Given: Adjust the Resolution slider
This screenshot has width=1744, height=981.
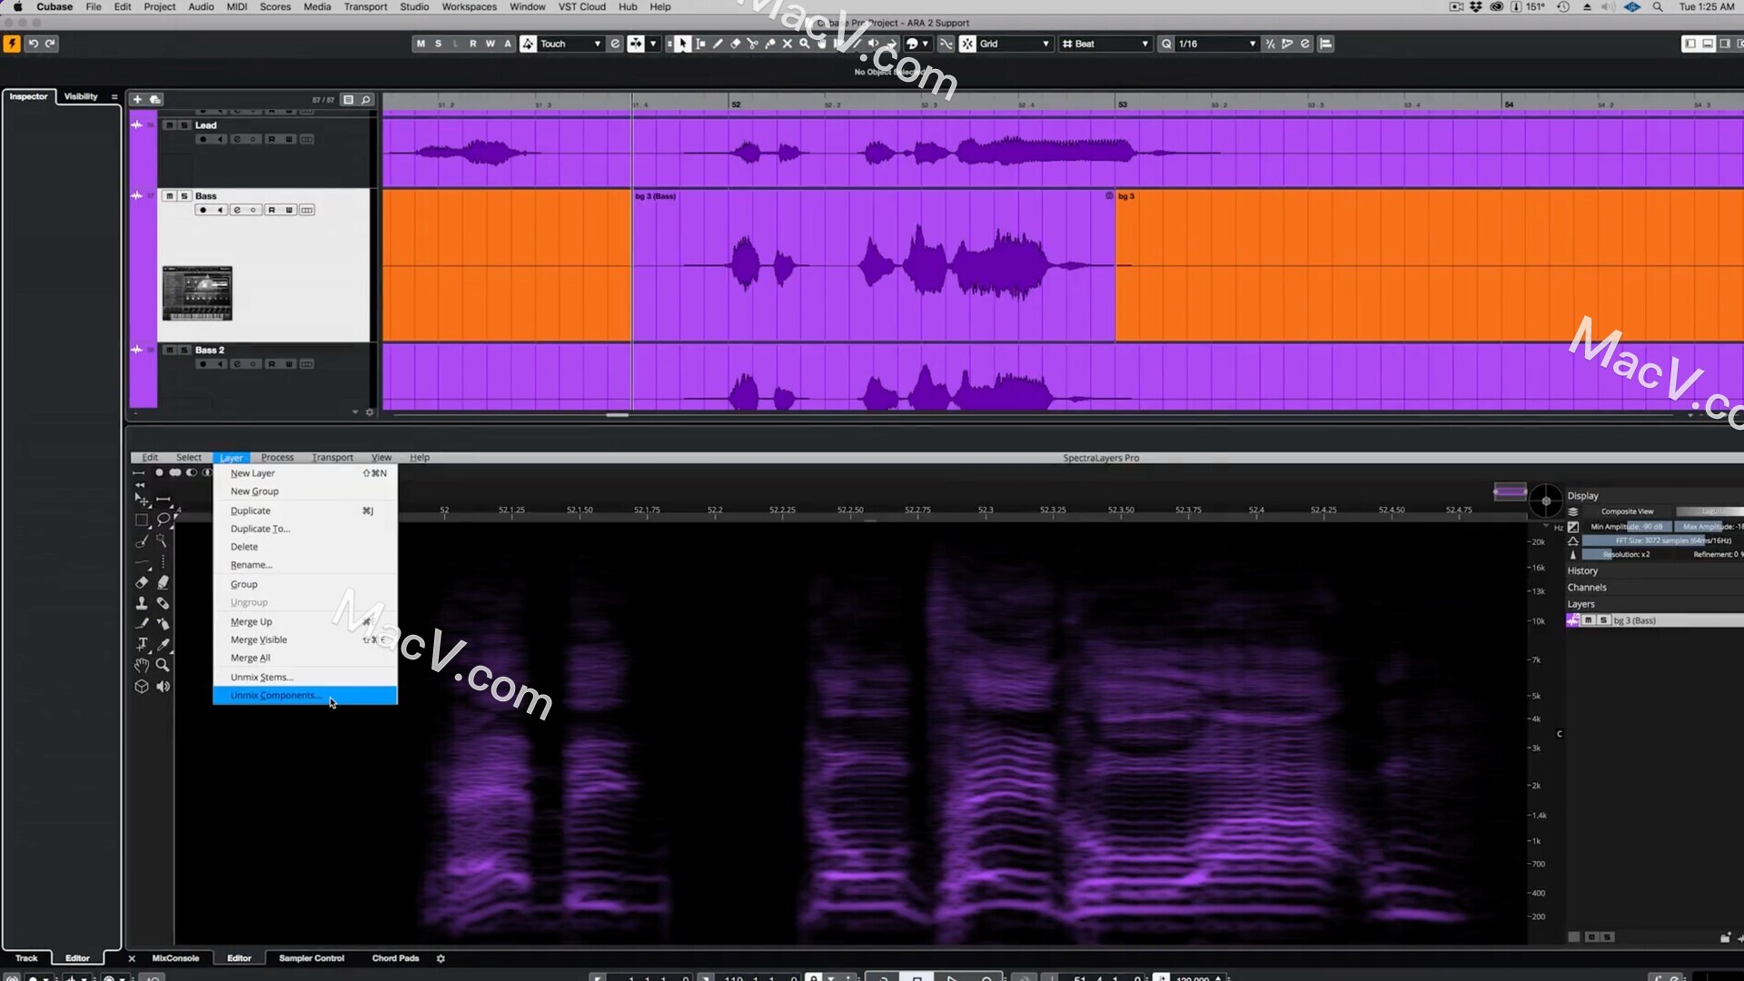Looking at the screenshot, I should [x=1626, y=554].
